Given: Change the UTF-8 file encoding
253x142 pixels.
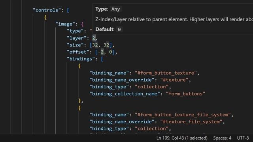Looking at the screenshot, I should pos(243,138).
